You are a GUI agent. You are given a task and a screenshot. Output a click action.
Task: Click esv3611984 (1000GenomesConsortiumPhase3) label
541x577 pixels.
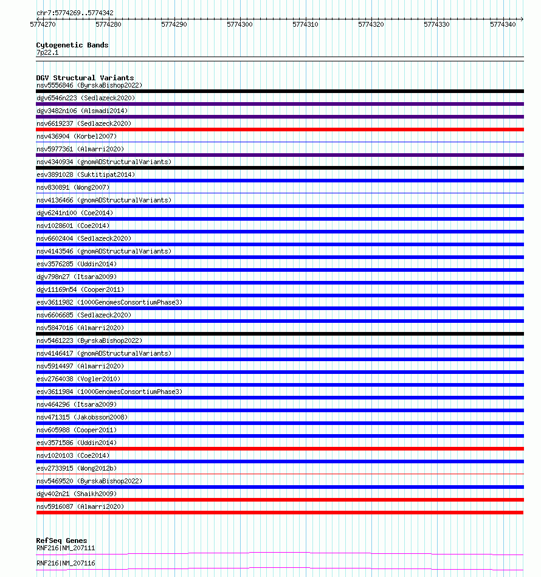pyautogui.click(x=109, y=392)
